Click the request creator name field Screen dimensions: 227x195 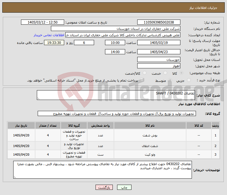click(123, 35)
